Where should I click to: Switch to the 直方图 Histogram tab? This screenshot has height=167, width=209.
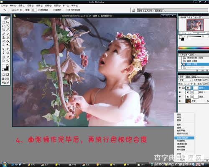point(198,17)
